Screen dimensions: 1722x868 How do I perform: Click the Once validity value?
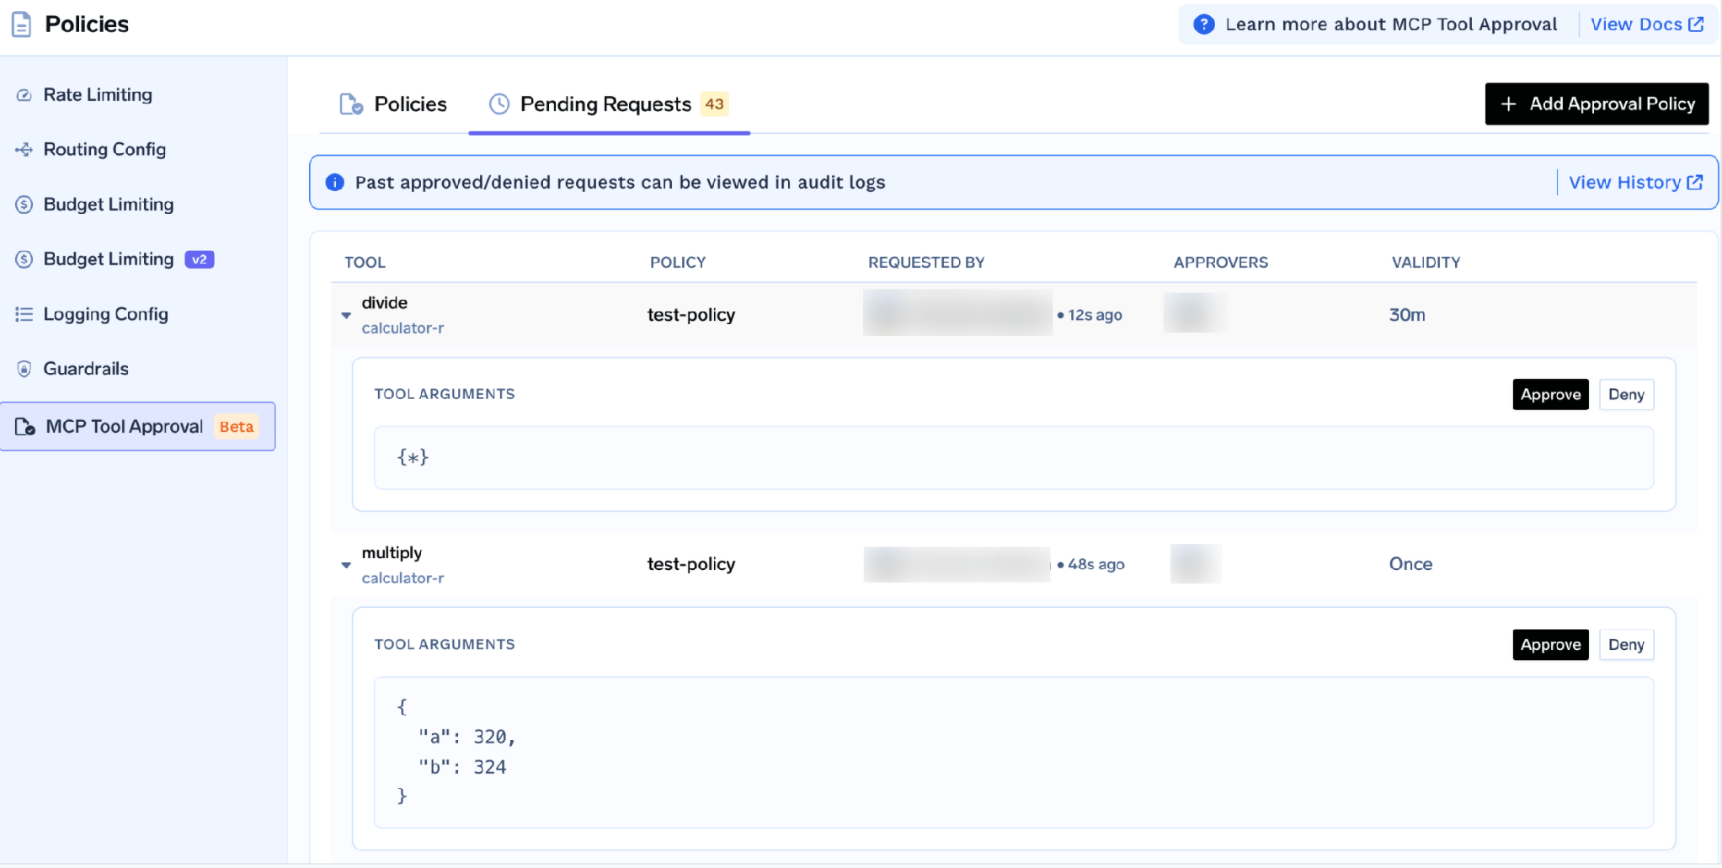click(1410, 564)
